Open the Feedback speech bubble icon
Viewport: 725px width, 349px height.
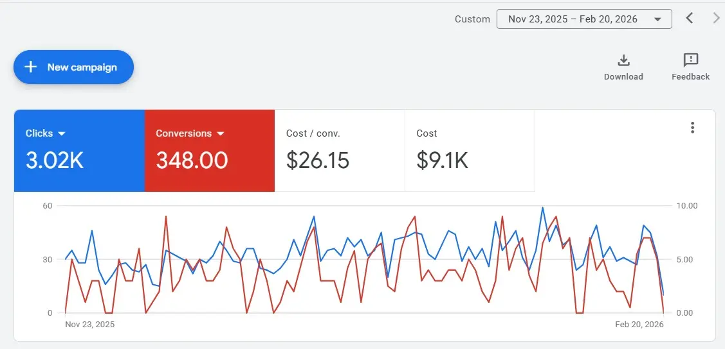(691, 60)
